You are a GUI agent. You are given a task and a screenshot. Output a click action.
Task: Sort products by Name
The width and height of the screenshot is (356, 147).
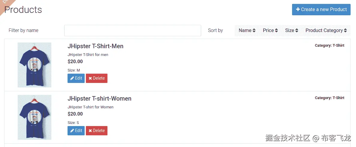tap(245, 31)
